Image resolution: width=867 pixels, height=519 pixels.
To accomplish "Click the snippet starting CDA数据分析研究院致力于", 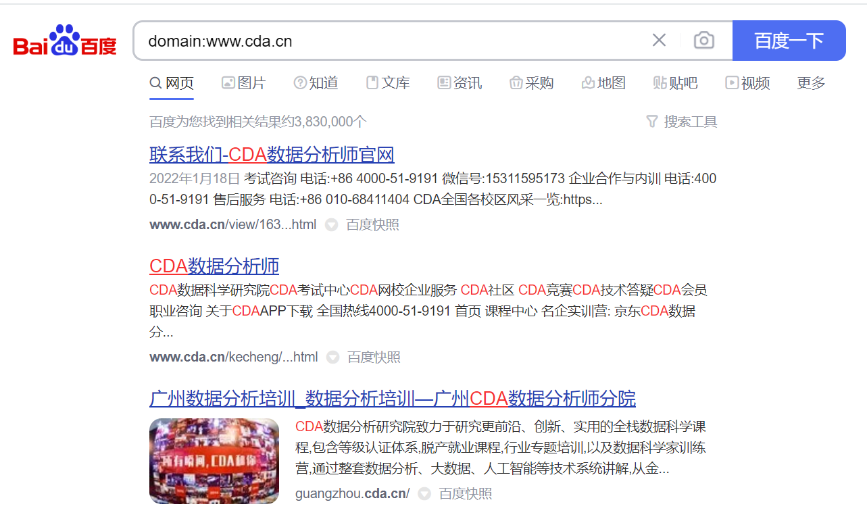I will coord(501,447).
